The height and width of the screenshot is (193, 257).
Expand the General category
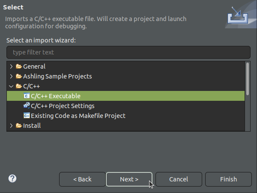pyautogui.click(x=12, y=66)
